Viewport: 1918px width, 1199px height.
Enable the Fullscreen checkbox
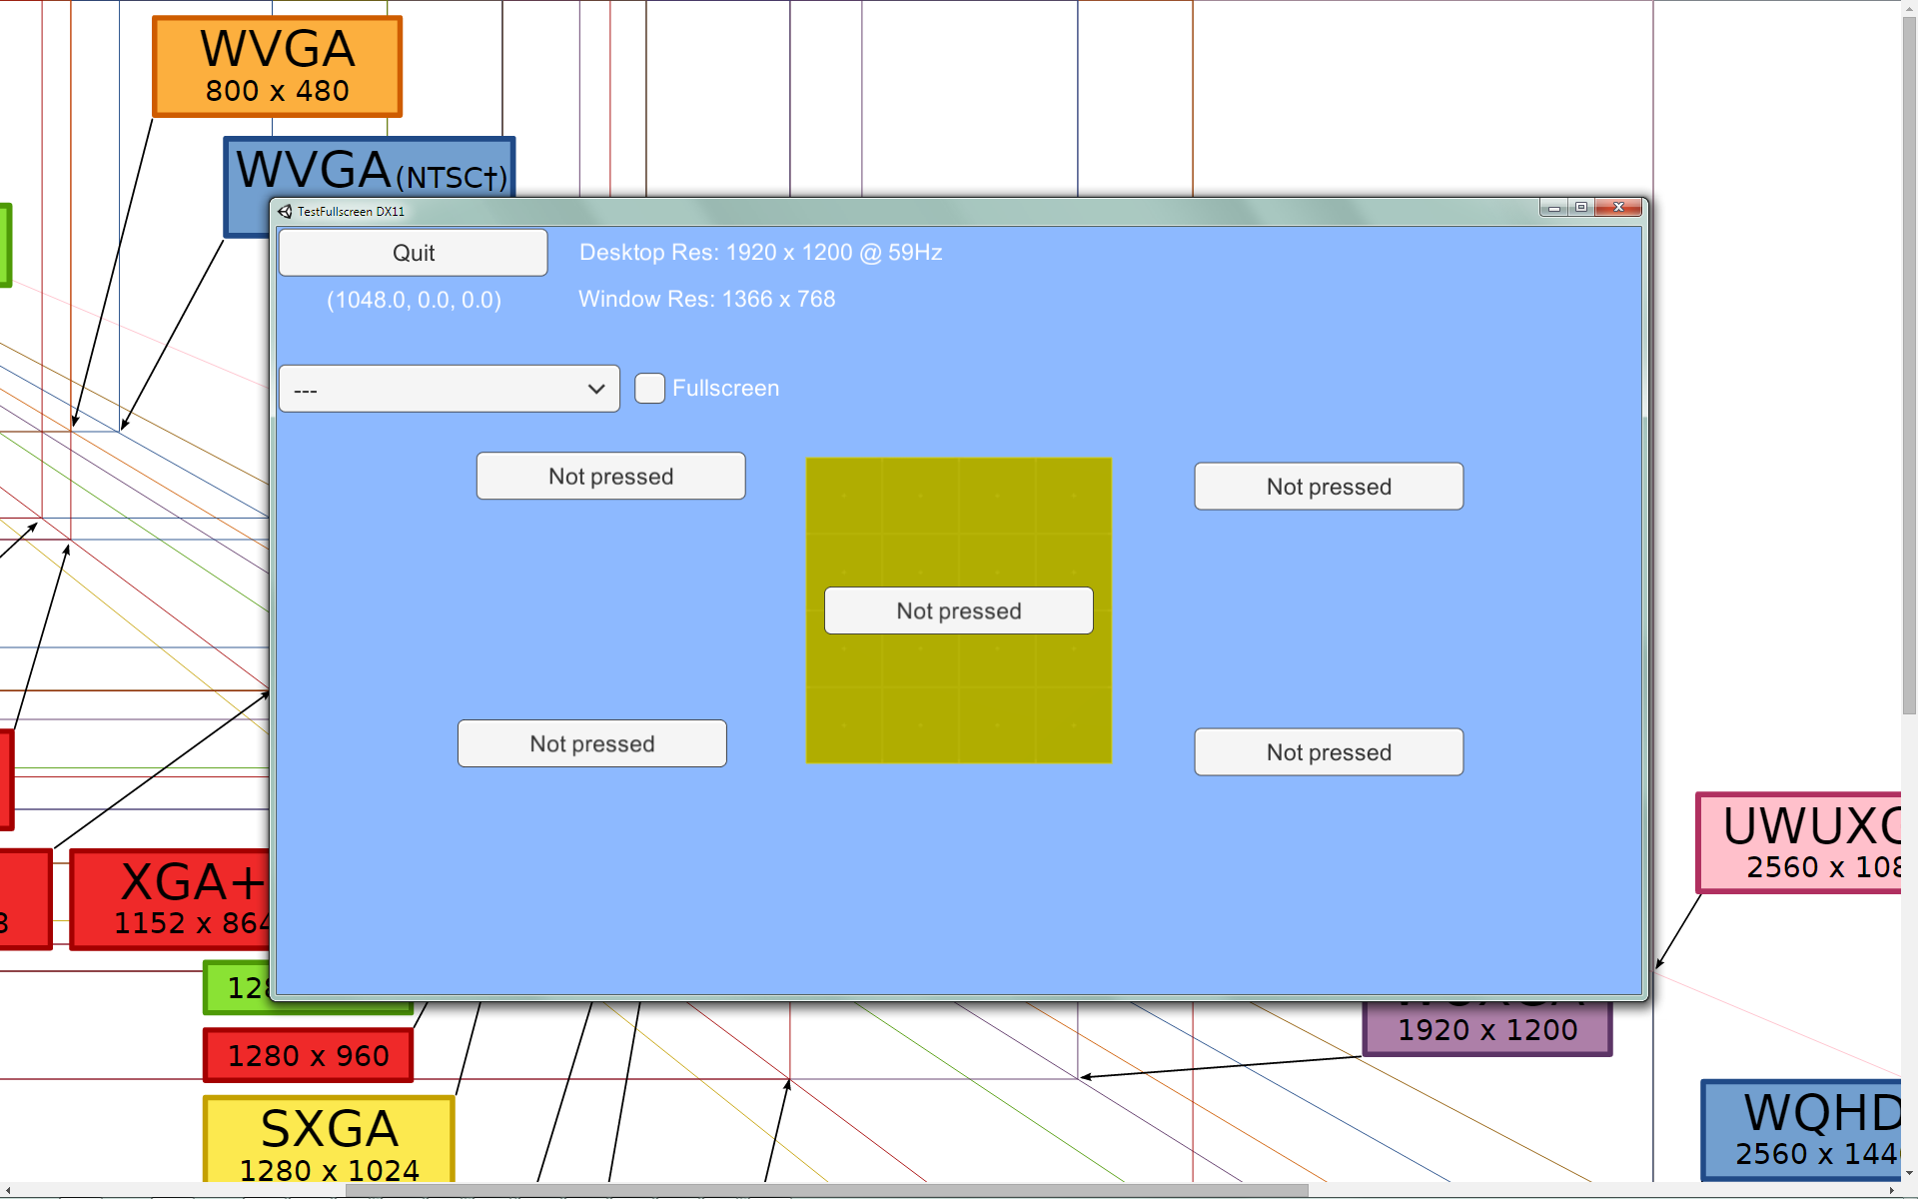[x=649, y=388]
